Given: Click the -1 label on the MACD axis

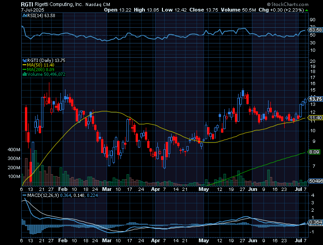Looking at the screenshot, I should [312, 232].
